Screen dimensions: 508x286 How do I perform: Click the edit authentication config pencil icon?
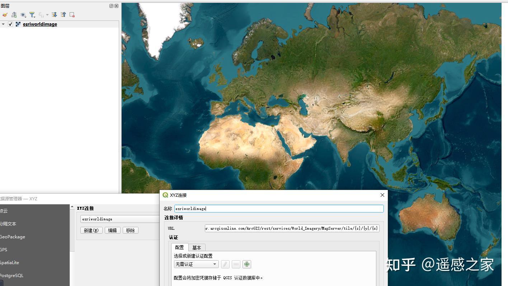point(225,264)
